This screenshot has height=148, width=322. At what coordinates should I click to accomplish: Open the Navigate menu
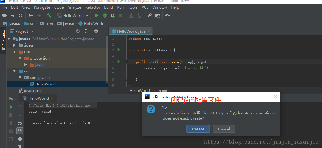42,7
